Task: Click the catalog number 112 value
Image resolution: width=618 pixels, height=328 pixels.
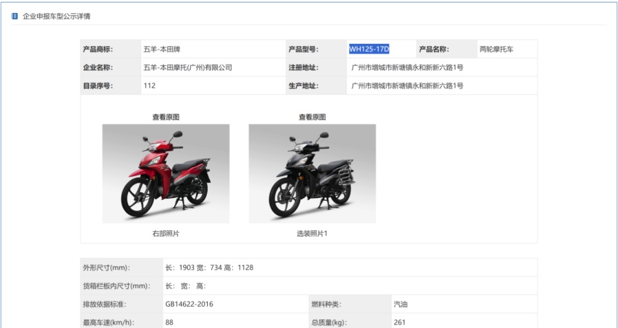Action: point(150,86)
